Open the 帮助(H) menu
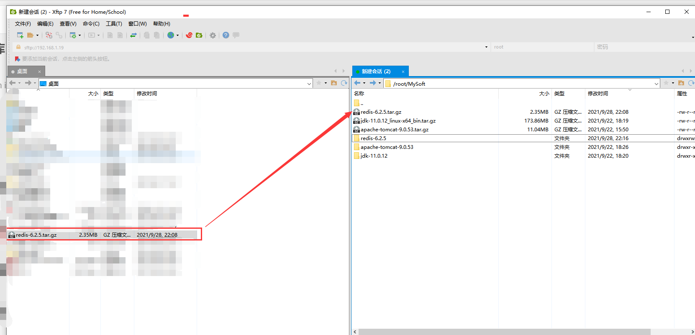Viewport: 695px width, 335px height. [162, 24]
